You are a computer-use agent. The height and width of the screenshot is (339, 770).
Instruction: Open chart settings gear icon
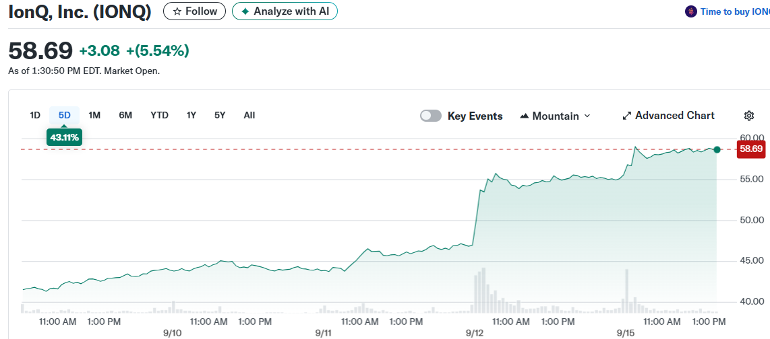749,116
